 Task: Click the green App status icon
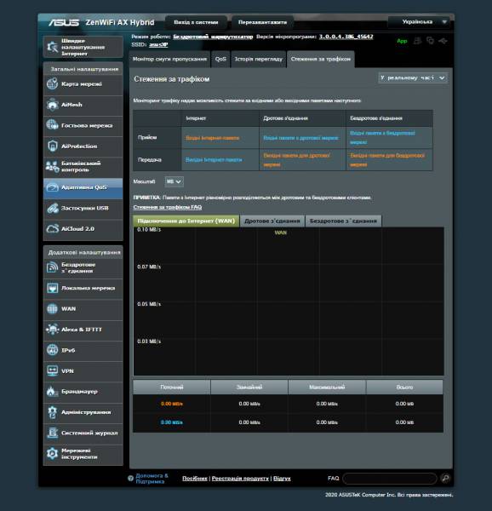(x=402, y=41)
